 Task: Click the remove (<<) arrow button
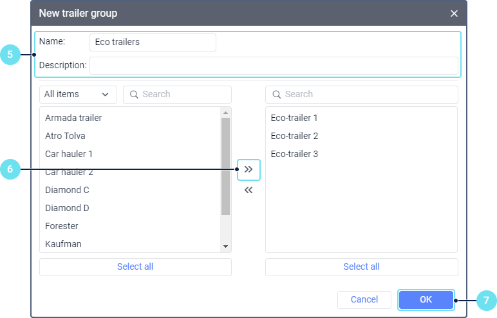pyautogui.click(x=248, y=190)
